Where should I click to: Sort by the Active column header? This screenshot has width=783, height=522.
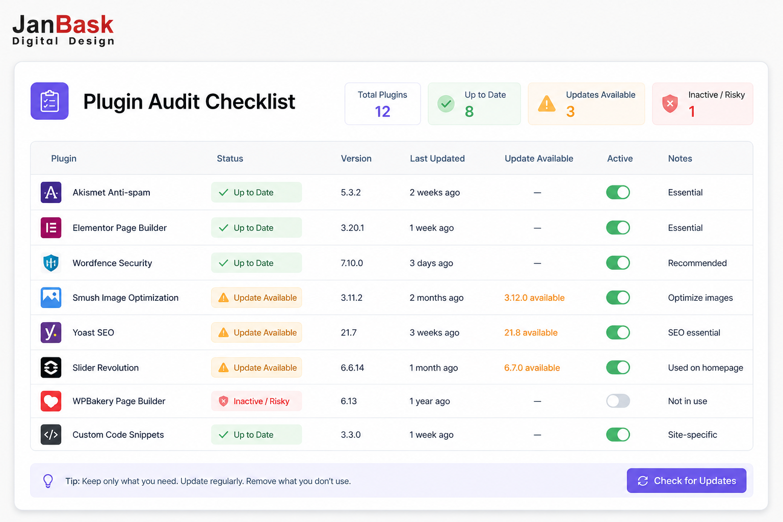tap(620, 159)
